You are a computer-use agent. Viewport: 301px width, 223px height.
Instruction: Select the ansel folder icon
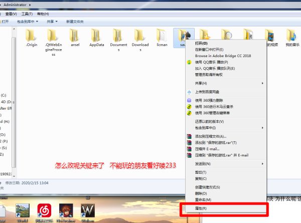[x=75, y=35]
